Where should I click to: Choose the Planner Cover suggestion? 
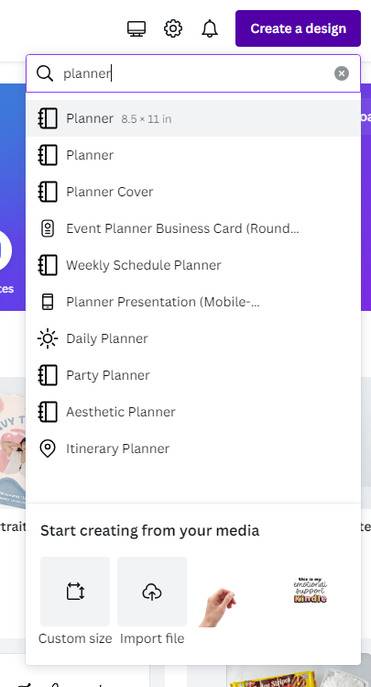(x=193, y=192)
